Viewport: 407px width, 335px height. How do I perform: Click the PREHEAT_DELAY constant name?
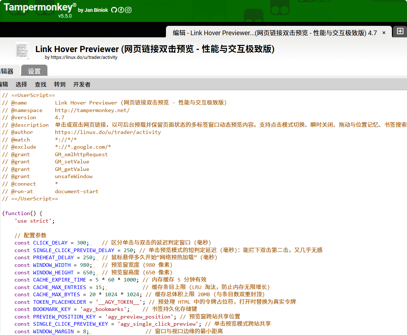(x=53, y=258)
